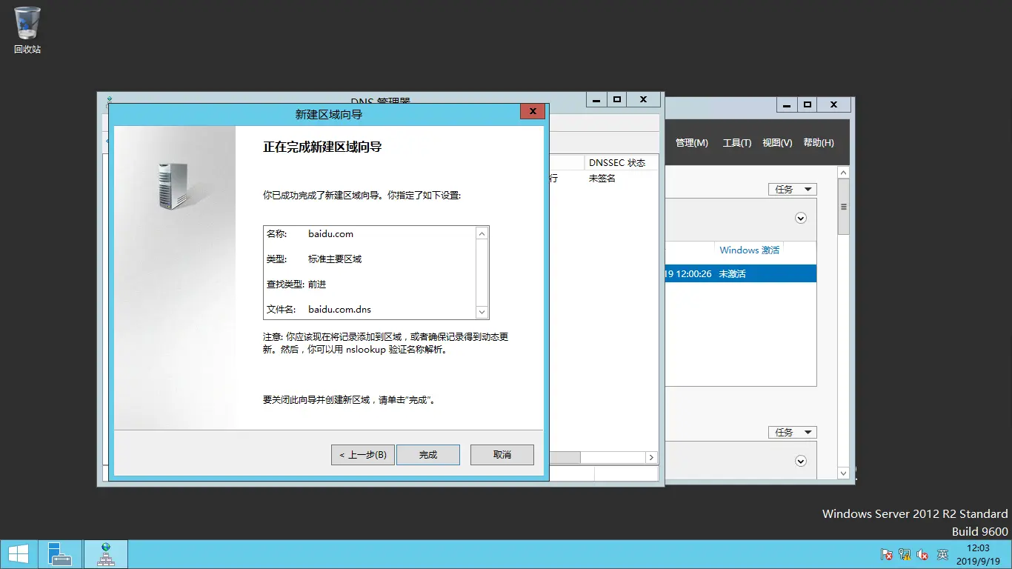Grab the Server Manager vertical scrollbar thumb

(844, 207)
